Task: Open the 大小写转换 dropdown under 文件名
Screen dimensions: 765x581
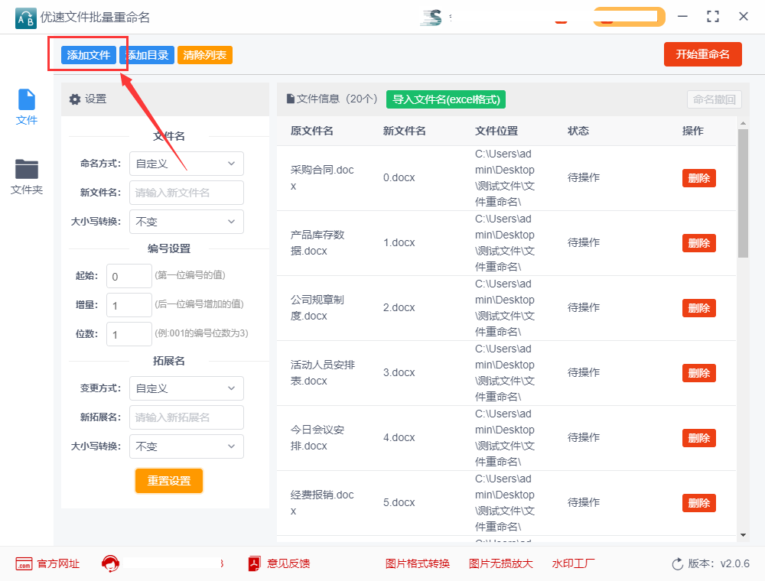Action: pyautogui.click(x=186, y=222)
